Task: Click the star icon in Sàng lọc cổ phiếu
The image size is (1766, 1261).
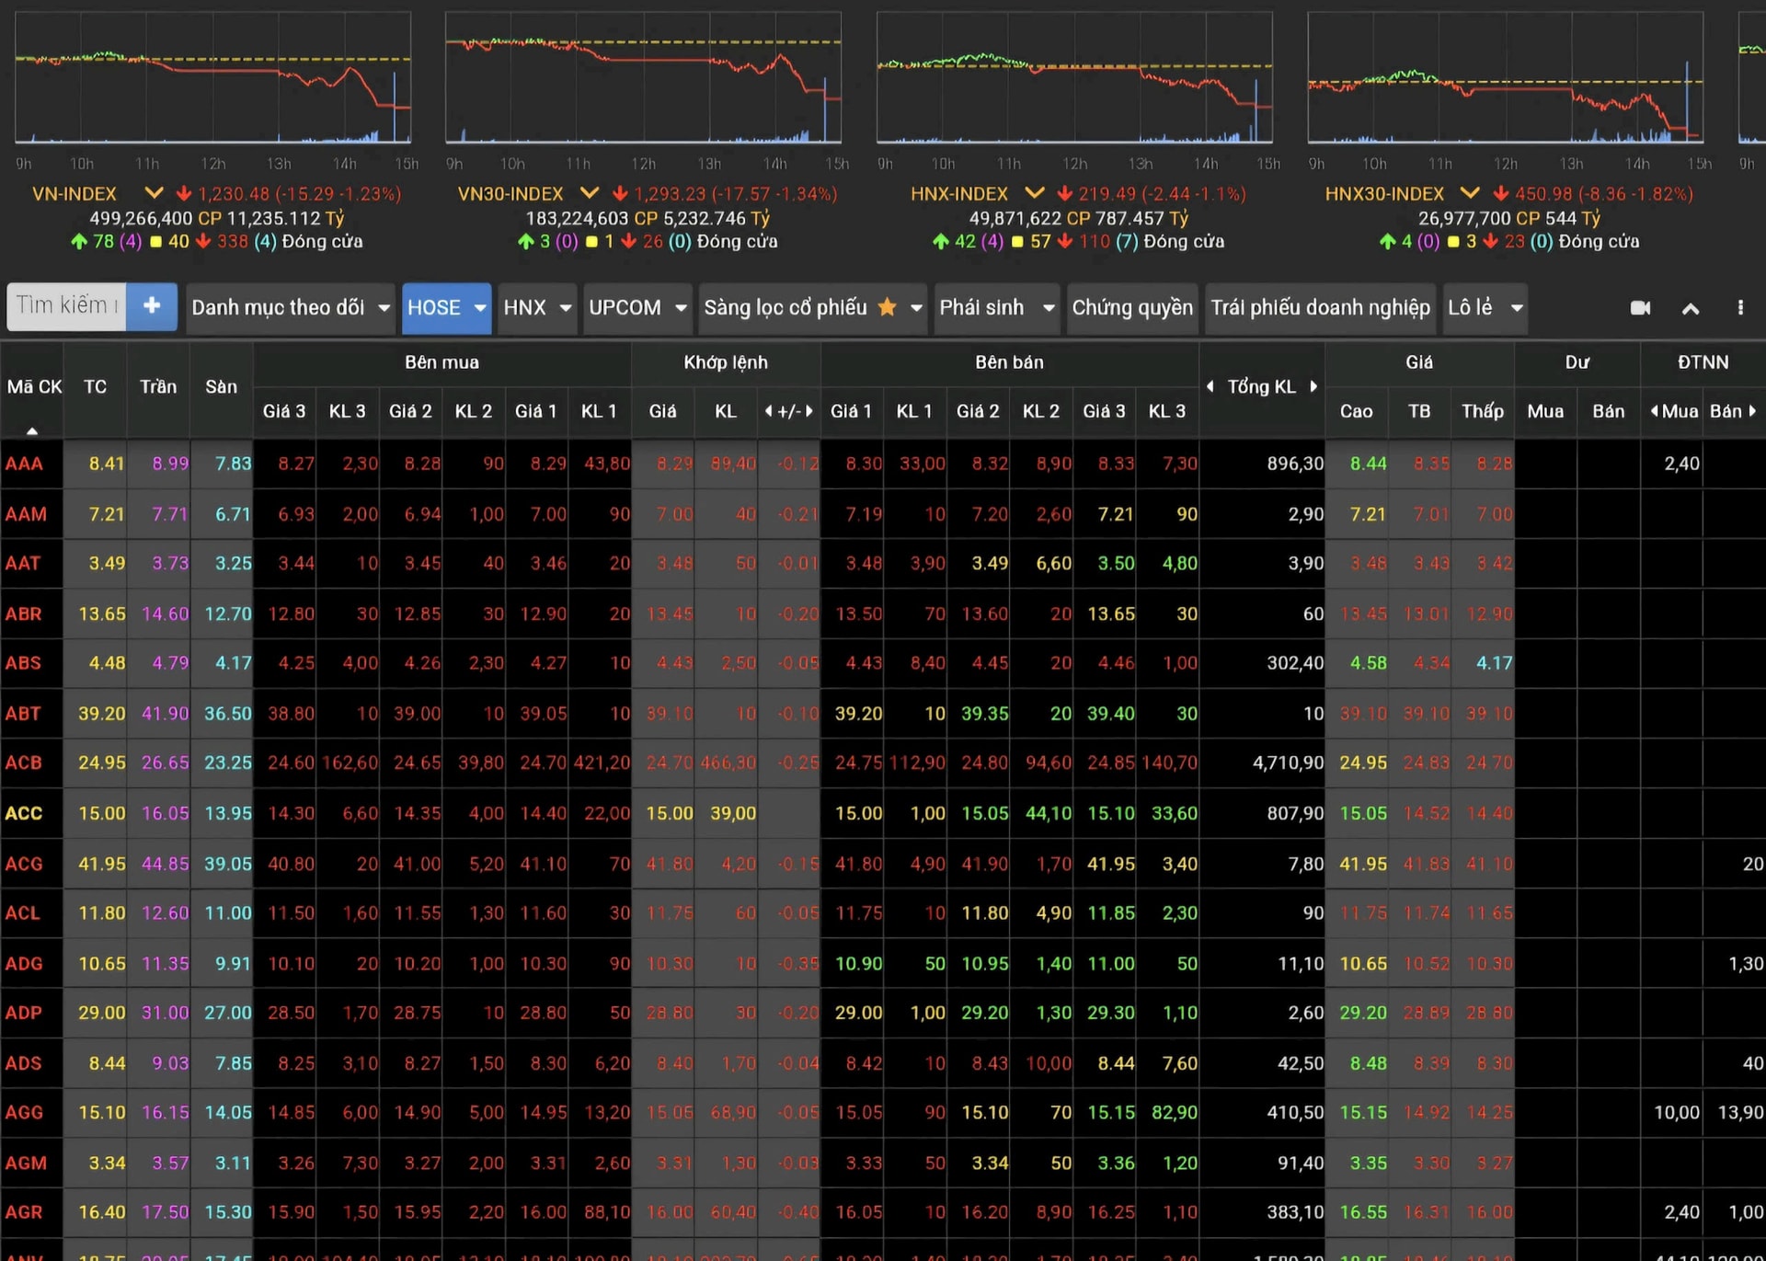Action: click(x=887, y=307)
